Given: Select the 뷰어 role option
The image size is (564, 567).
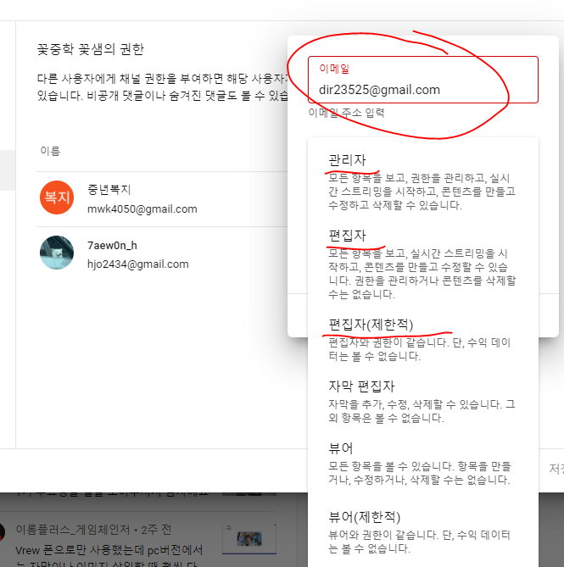Looking at the screenshot, I should pyautogui.click(x=423, y=464).
